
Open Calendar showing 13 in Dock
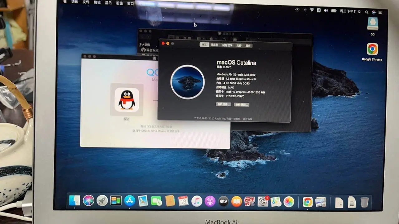pos(183,201)
